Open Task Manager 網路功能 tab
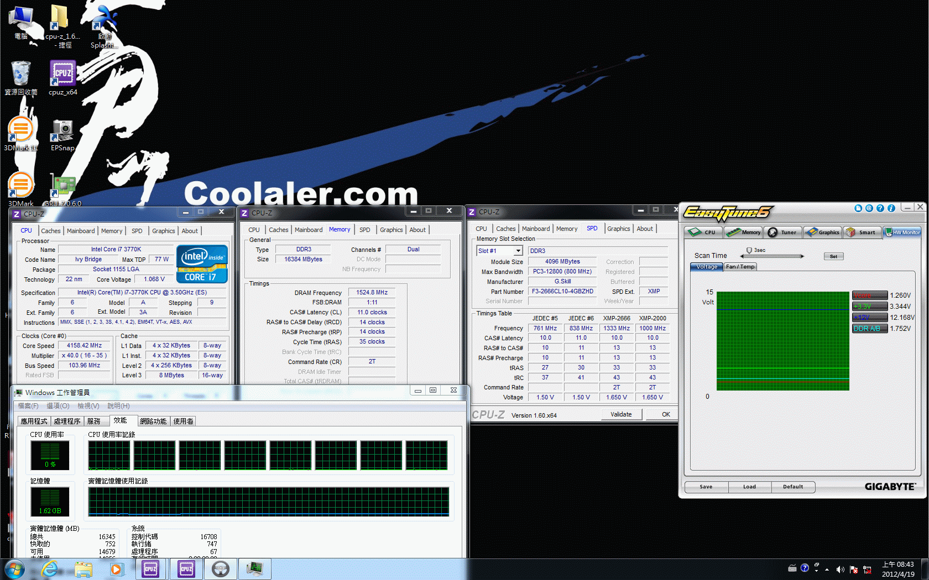This screenshot has width=929, height=580. tap(153, 421)
